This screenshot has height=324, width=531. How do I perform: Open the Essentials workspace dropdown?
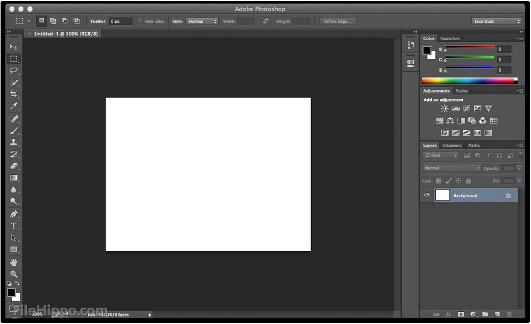click(497, 21)
